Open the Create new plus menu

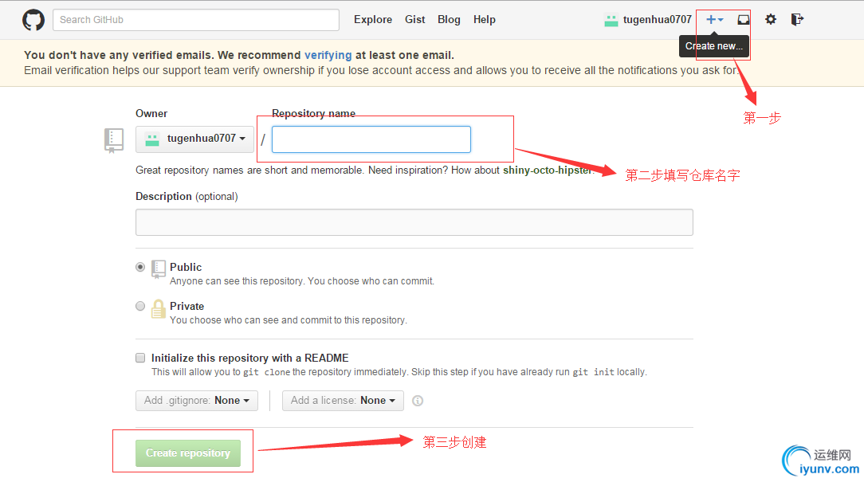715,20
